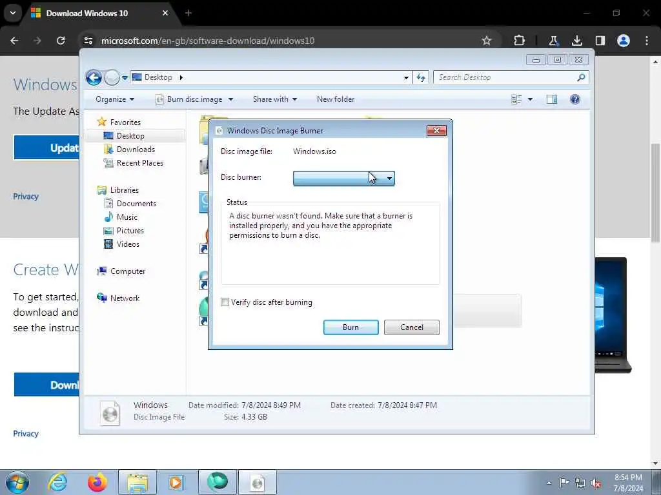Select the Download Windows 10 tab

click(x=99, y=13)
